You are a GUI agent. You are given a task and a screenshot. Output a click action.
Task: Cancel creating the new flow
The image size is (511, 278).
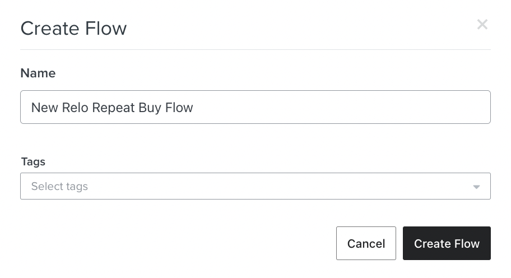(x=366, y=243)
